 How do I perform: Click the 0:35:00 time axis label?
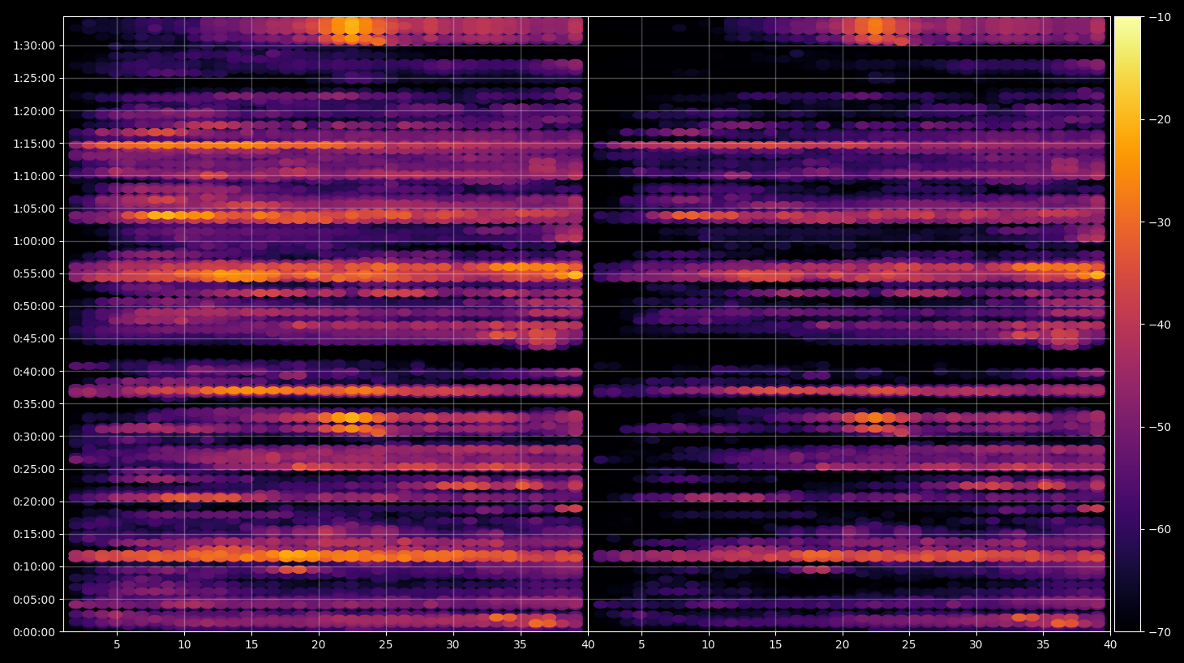(x=34, y=404)
